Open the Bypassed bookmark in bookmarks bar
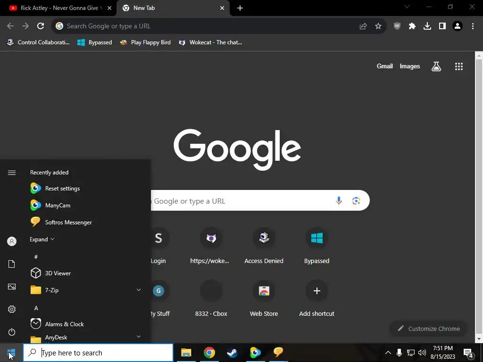This screenshot has width=483, height=362. click(94, 42)
